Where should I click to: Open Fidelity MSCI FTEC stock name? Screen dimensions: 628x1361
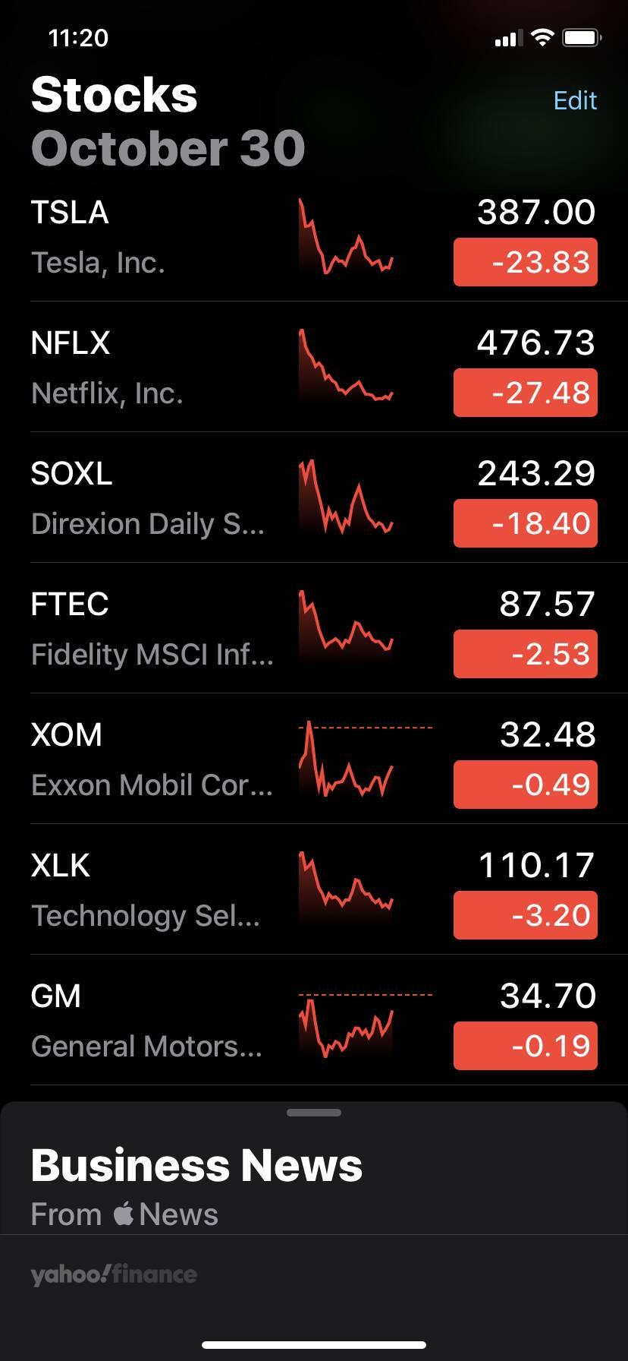(152, 655)
